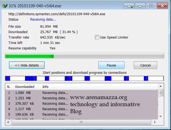171x130 pixels.
Task: Click the transfer rate value 642.535 KB/sec
Action: click(53, 37)
